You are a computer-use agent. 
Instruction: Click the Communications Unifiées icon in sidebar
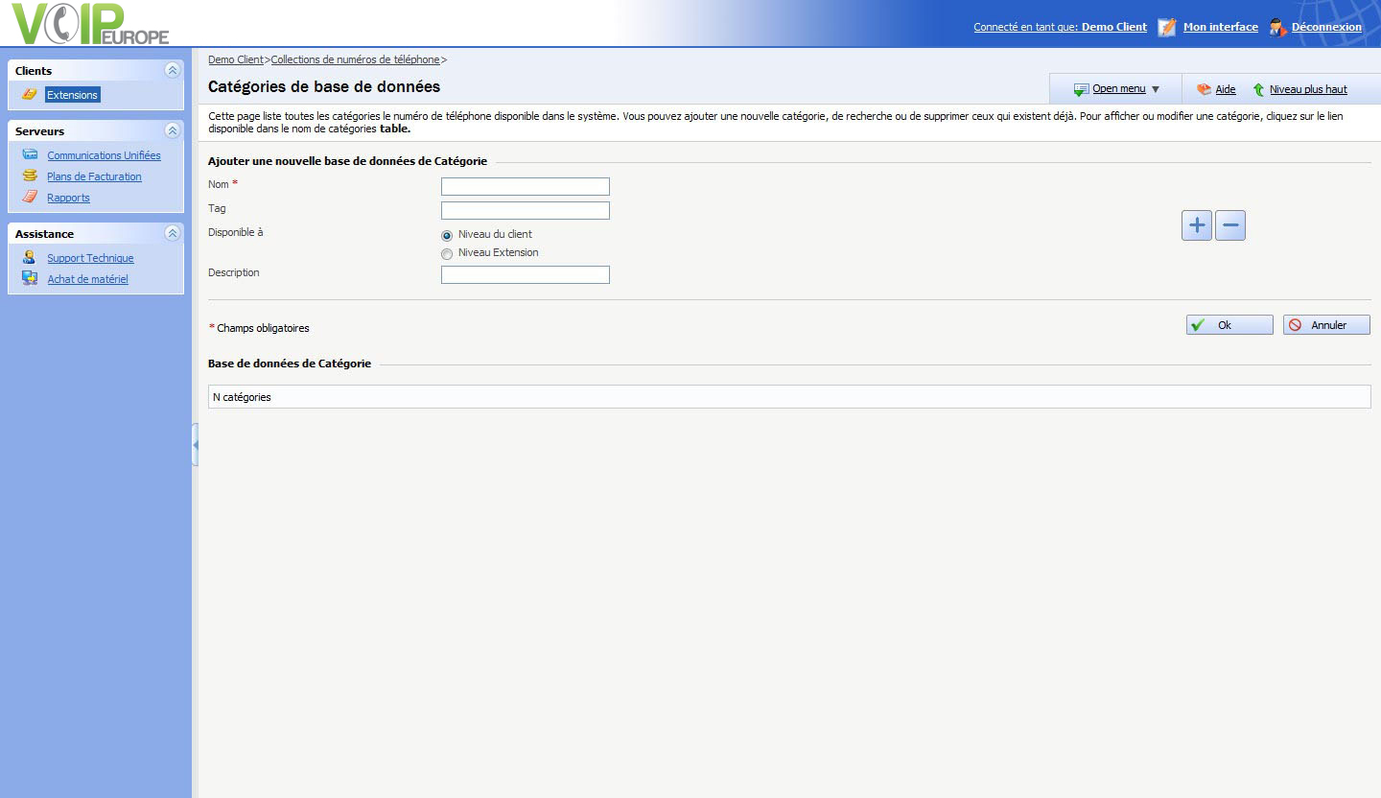30,155
